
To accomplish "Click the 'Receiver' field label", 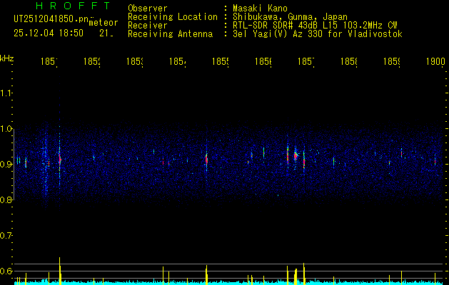I will click(148, 26).
